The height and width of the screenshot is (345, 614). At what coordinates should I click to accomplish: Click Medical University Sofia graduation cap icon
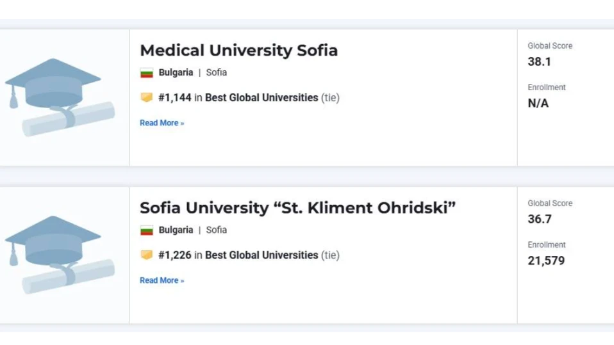(x=60, y=97)
